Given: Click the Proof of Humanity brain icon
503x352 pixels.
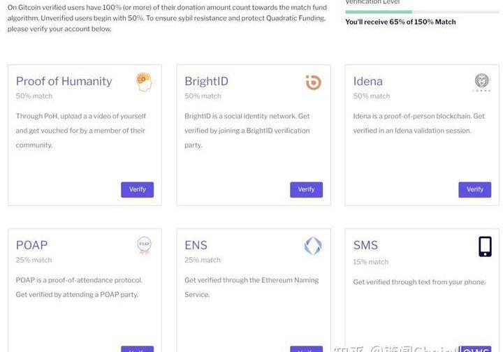Looking at the screenshot, I should [144, 82].
